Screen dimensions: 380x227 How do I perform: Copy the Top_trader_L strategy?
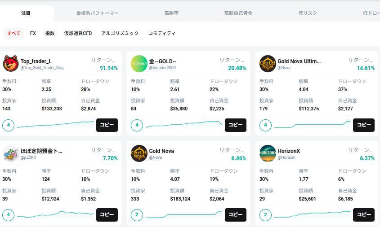pos(107,125)
